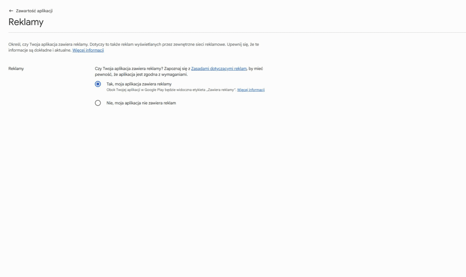Select radio "Tak, moja aplikacja zawiera reklamy"
Screen dimensions: 466x277
98,84
